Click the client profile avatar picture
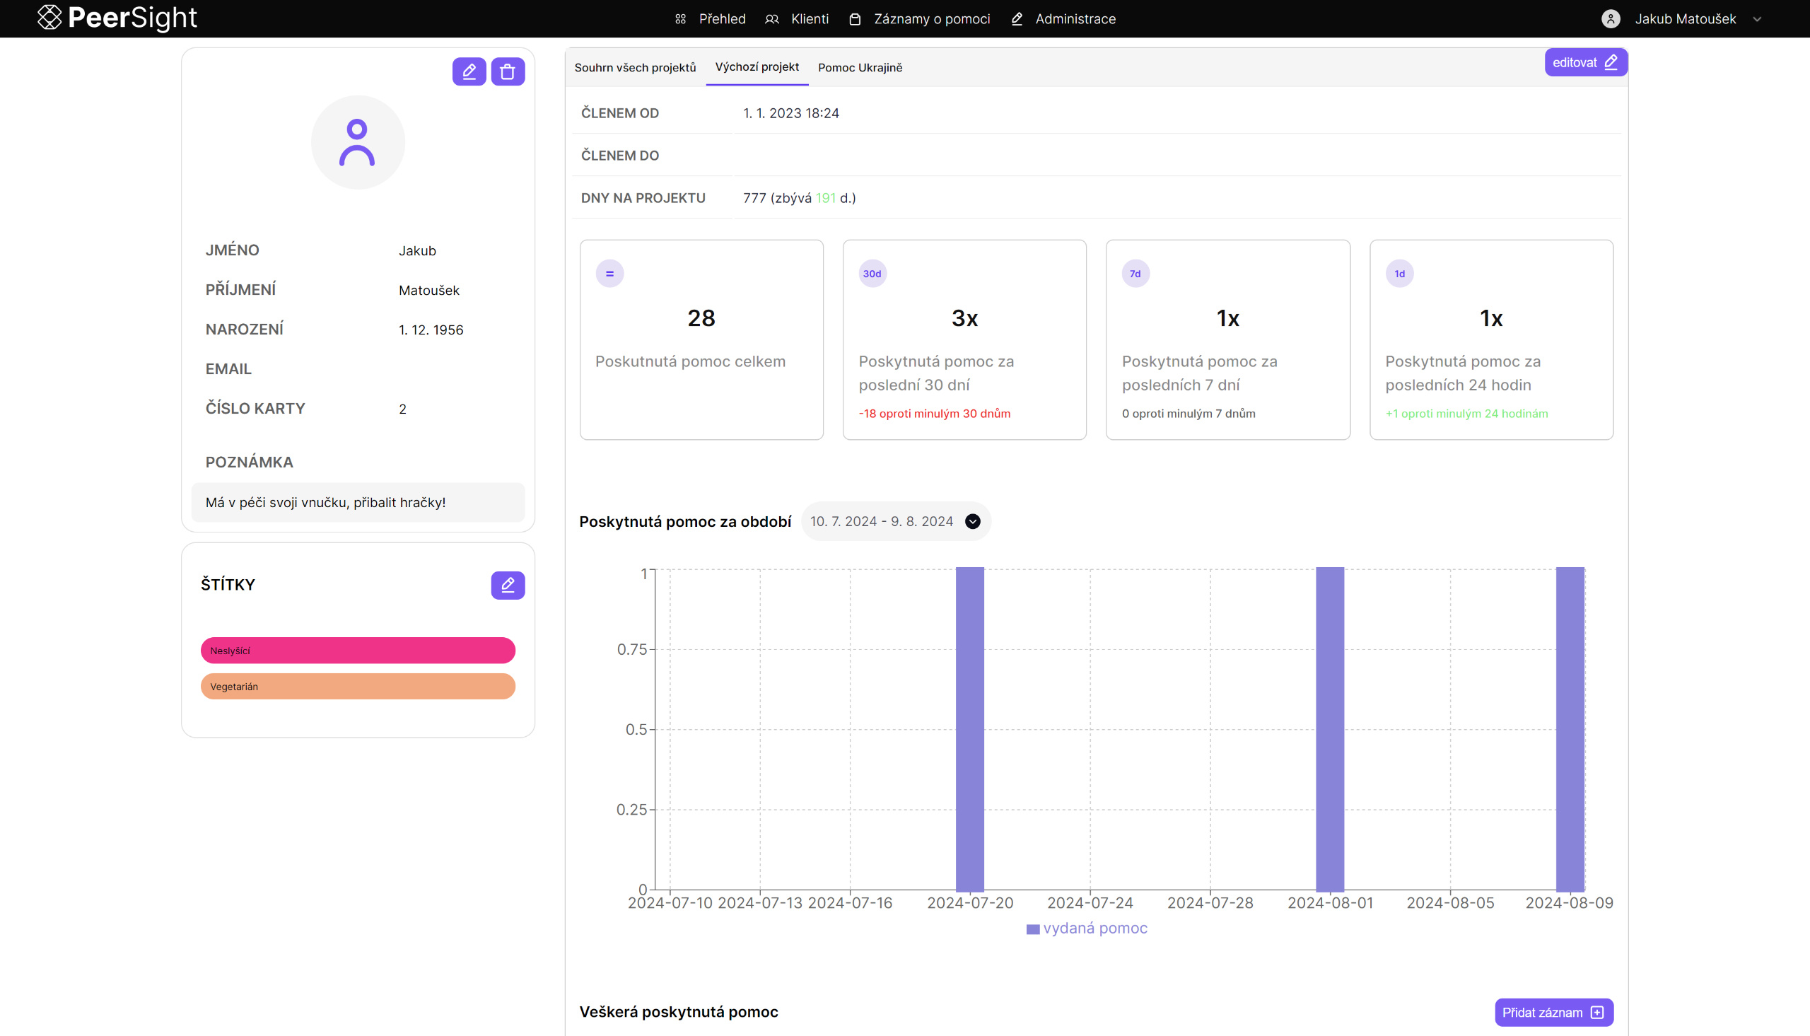This screenshot has width=1810, height=1036. click(x=358, y=142)
